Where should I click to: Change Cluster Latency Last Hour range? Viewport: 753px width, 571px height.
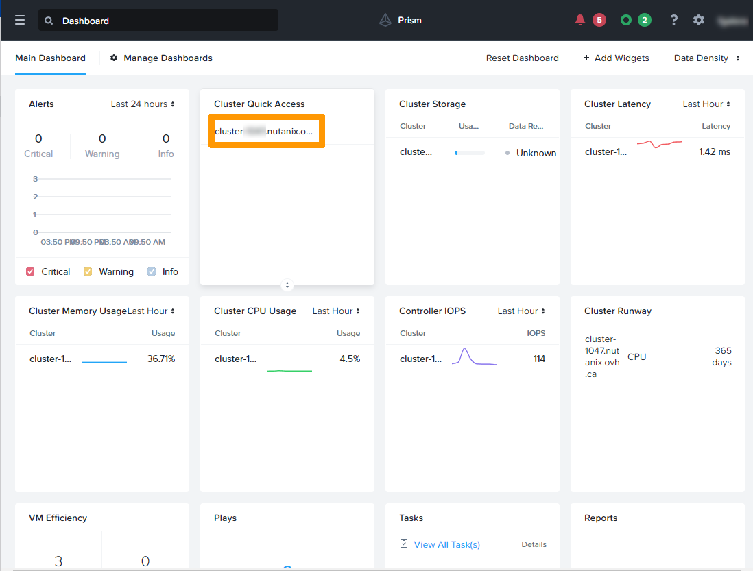[x=706, y=104]
